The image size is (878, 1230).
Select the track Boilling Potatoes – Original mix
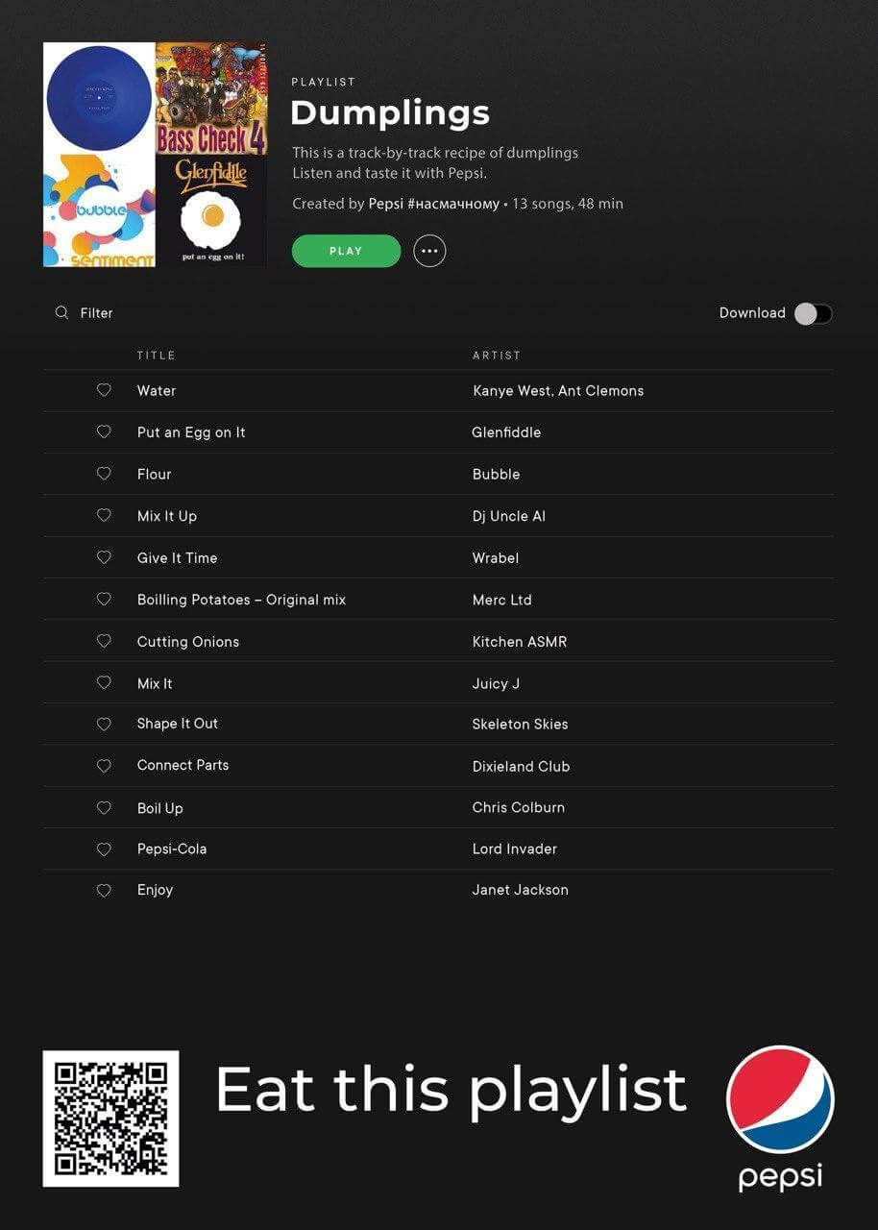pos(241,600)
